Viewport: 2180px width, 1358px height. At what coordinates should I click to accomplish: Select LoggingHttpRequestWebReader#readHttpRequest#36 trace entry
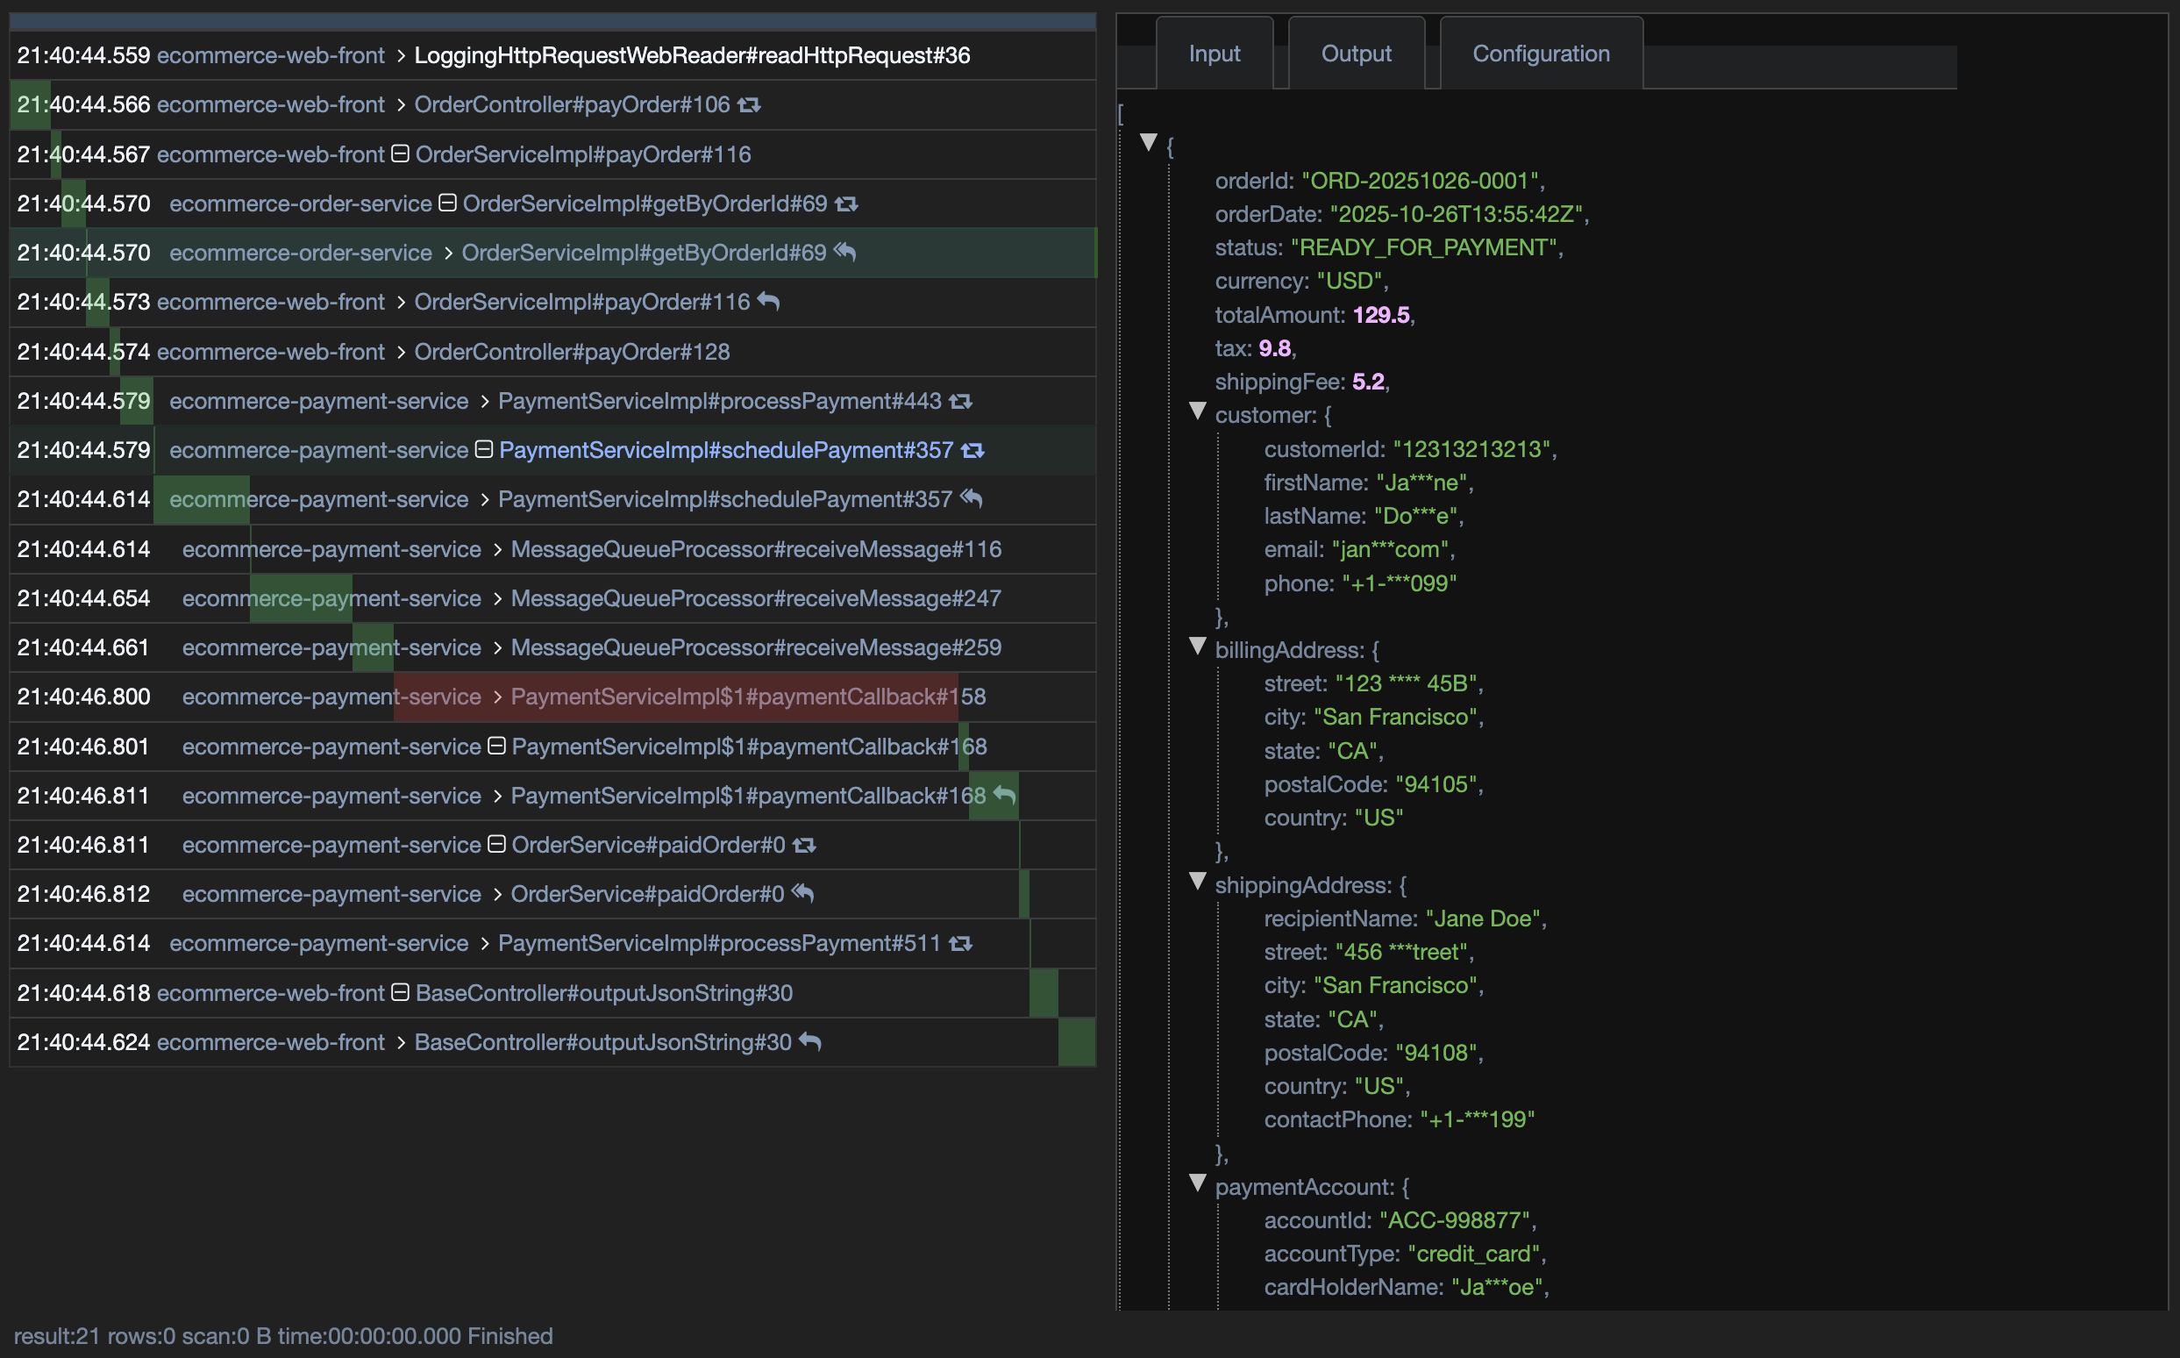click(x=692, y=55)
